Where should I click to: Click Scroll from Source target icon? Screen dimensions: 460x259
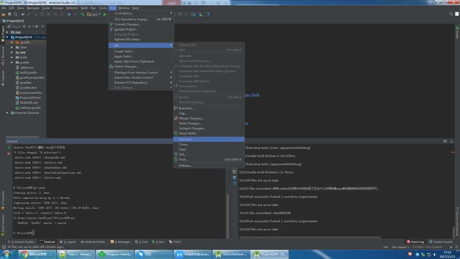coord(24,27)
